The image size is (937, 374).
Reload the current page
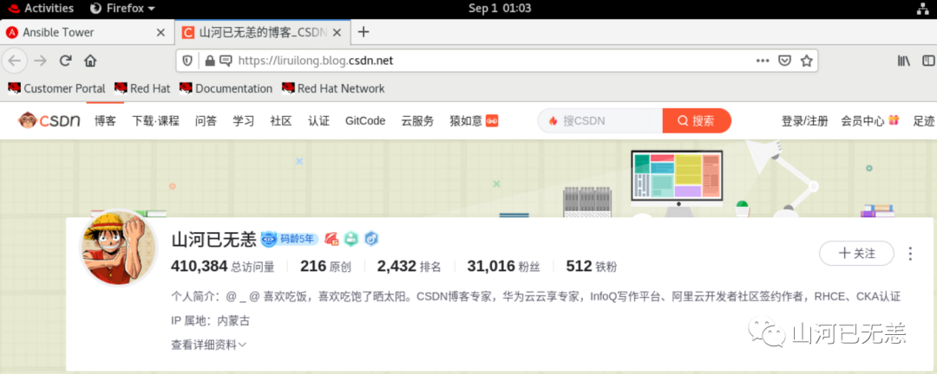point(66,61)
